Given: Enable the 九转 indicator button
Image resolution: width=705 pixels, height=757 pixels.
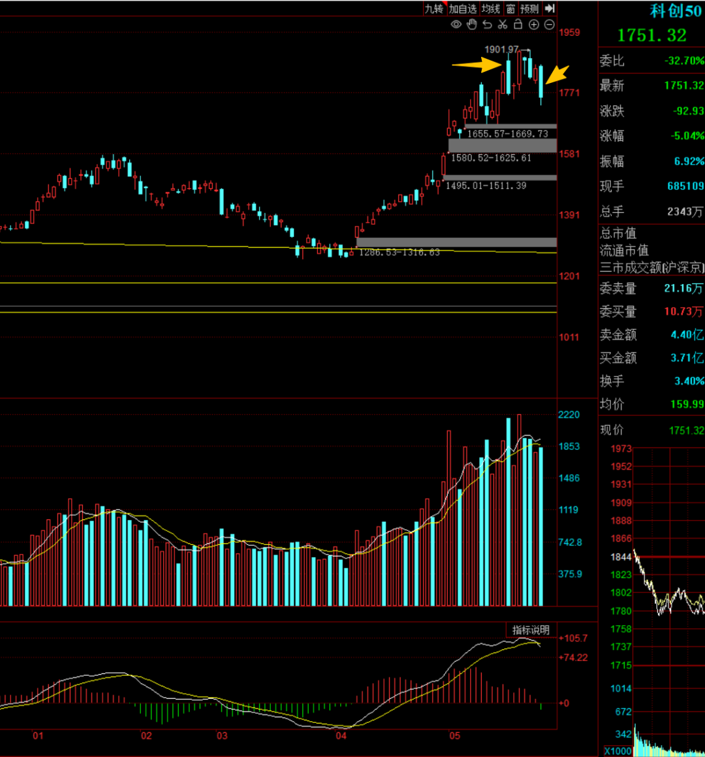Looking at the screenshot, I should point(433,8).
